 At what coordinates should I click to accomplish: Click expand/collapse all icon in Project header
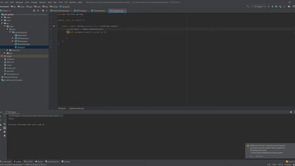tap(38, 11)
